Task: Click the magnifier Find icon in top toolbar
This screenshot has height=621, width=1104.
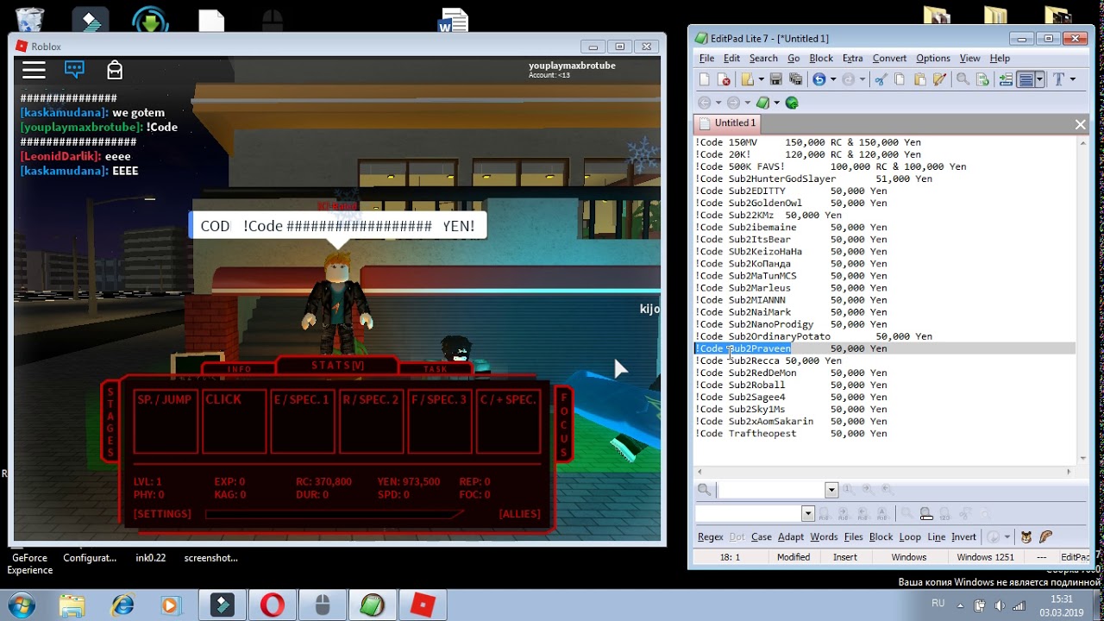Action: [963, 79]
